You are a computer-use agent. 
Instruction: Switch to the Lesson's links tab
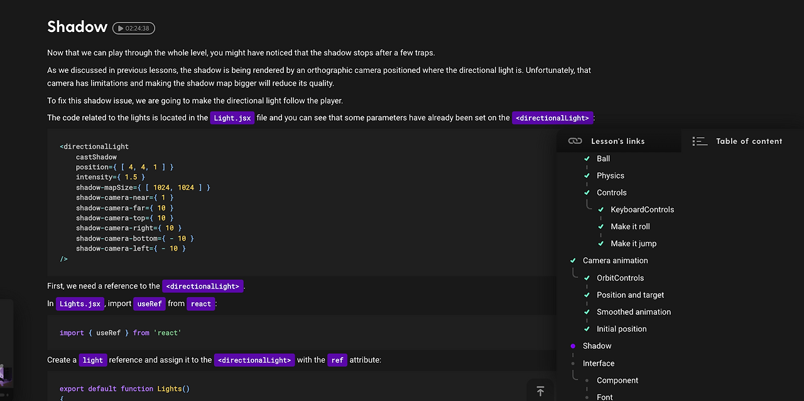(x=617, y=141)
